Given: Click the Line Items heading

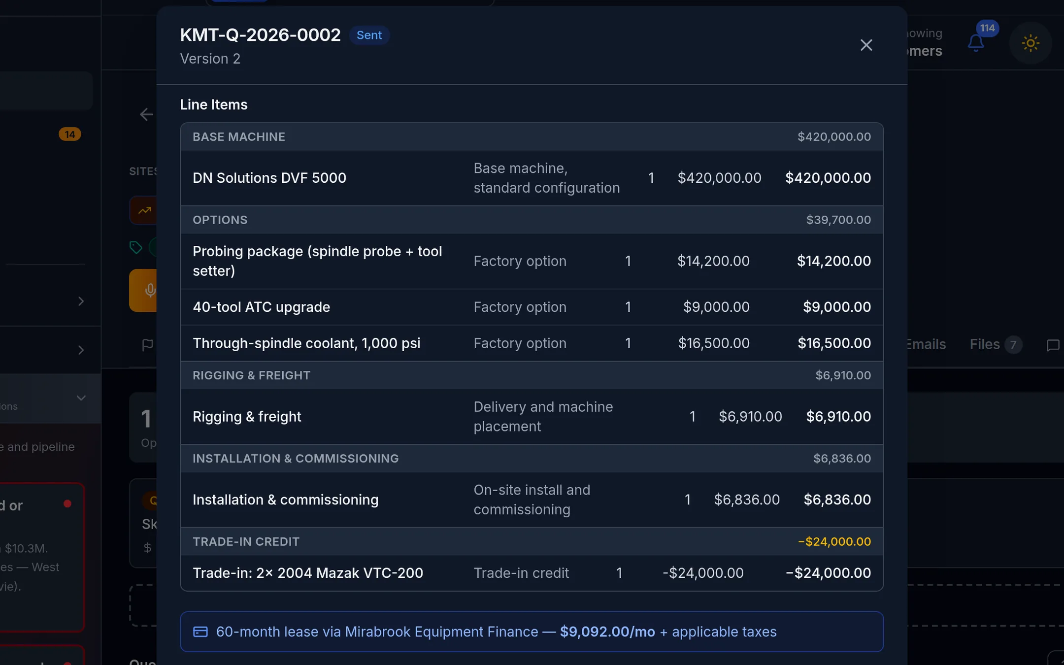Looking at the screenshot, I should pos(214,105).
